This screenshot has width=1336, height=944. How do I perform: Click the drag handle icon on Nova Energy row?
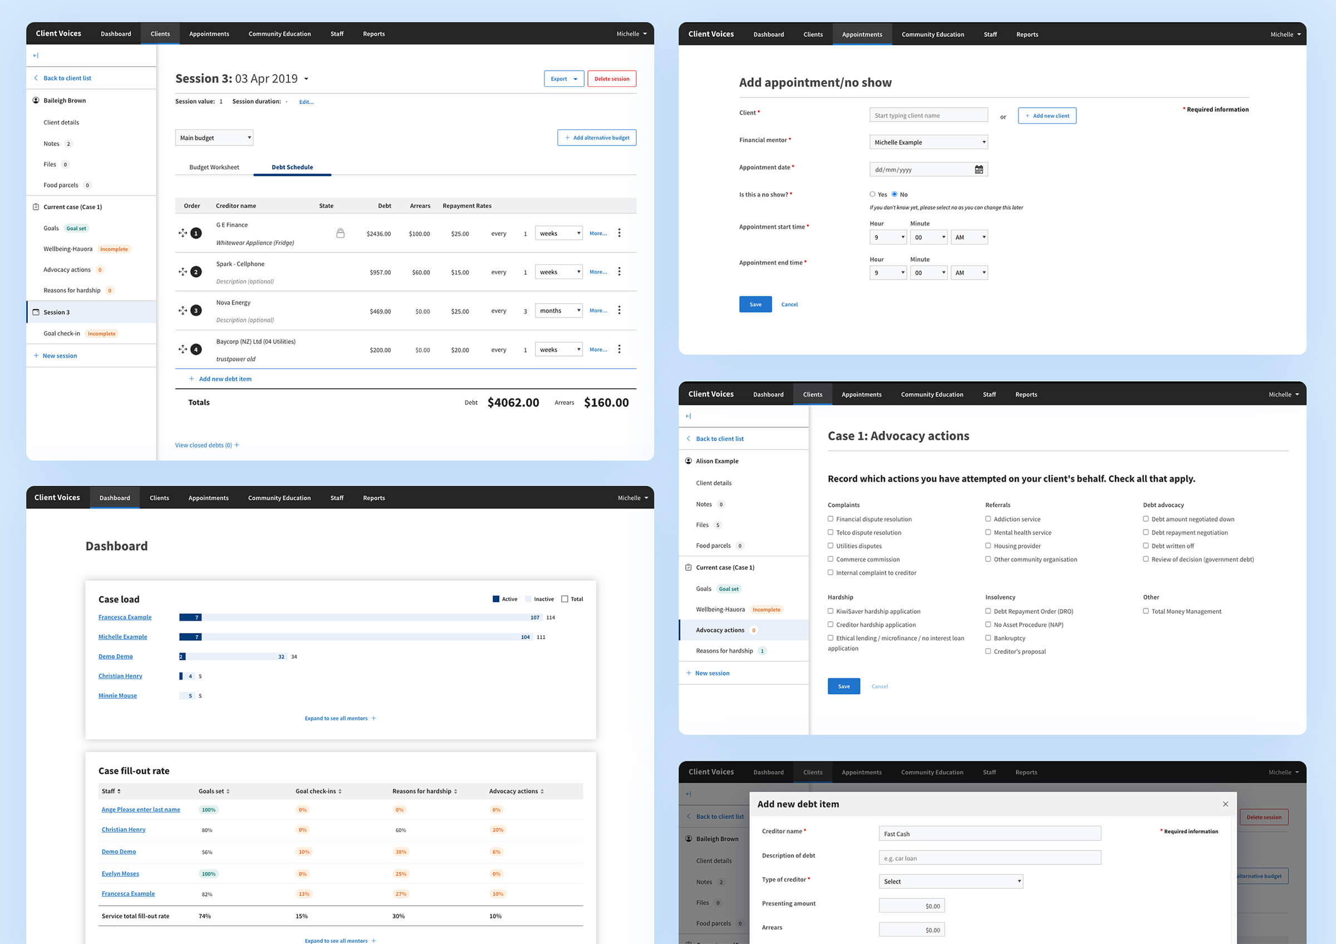point(181,310)
